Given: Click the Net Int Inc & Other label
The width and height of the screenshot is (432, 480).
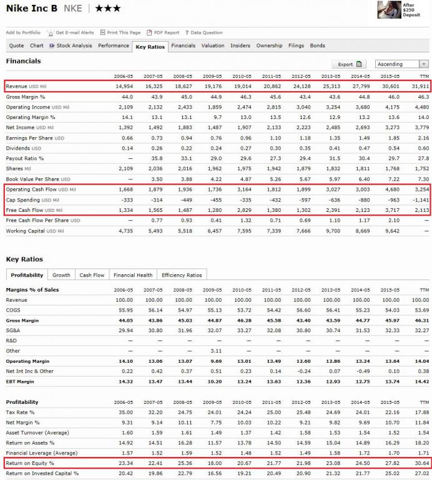Looking at the screenshot, I should click(30, 371).
